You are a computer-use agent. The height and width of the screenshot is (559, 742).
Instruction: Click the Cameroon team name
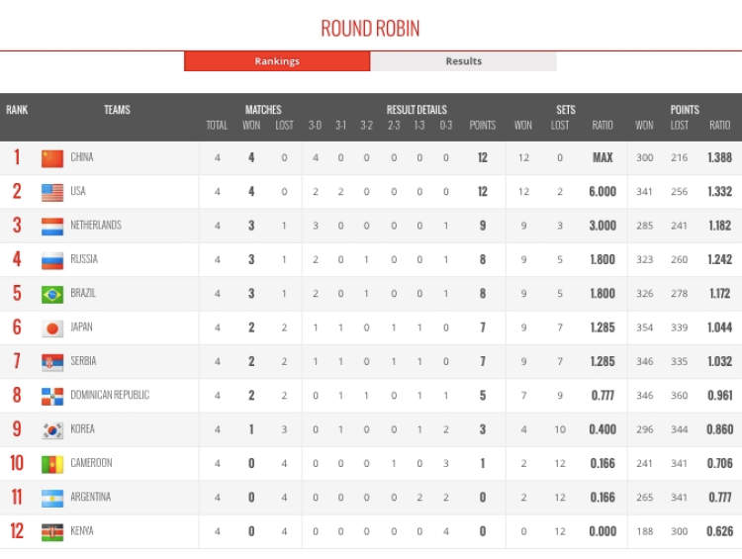pyautogui.click(x=91, y=463)
